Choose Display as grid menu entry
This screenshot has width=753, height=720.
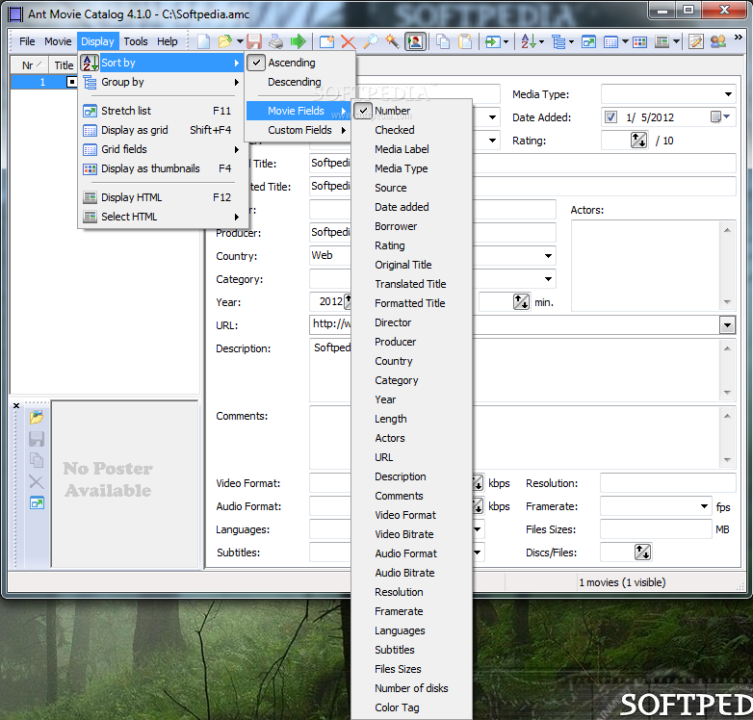click(x=163, y=130)
